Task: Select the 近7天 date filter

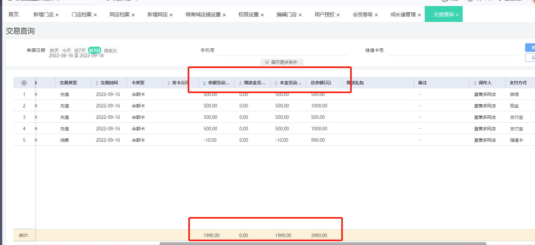Action: pyautogui.click(x=80, y=51)
